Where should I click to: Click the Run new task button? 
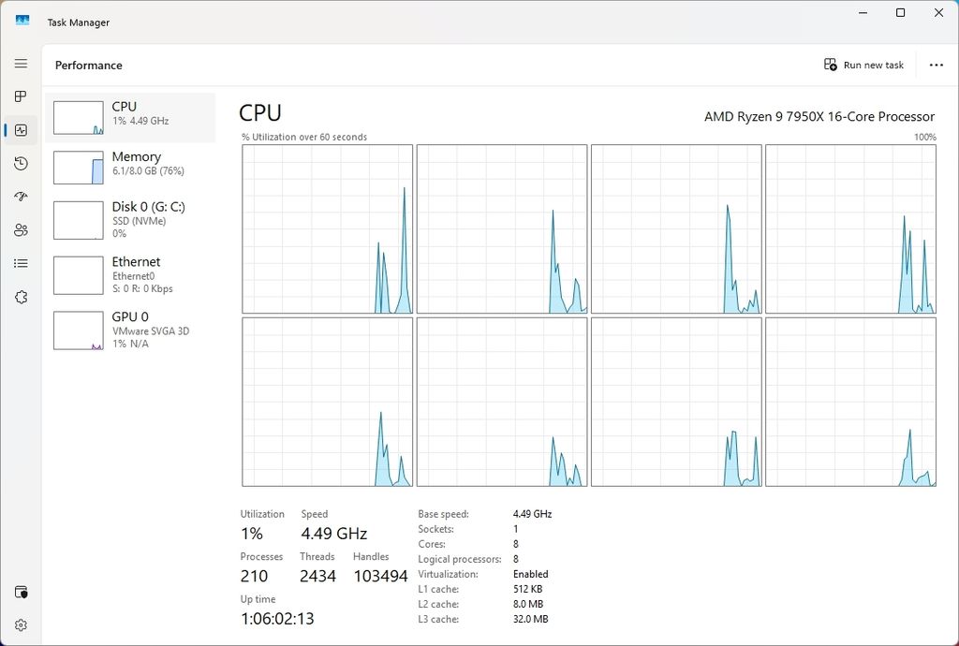tap(863, 65)
